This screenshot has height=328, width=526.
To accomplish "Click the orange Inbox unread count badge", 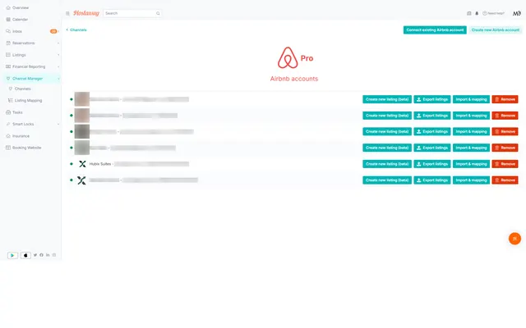I will click(53, 31).
